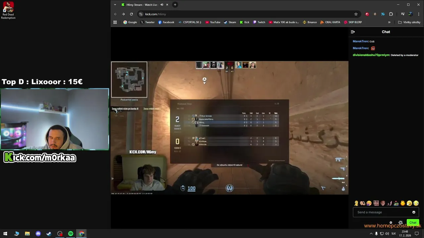
Task: Bookmark this page with the star icon
Action: point(356,14)
